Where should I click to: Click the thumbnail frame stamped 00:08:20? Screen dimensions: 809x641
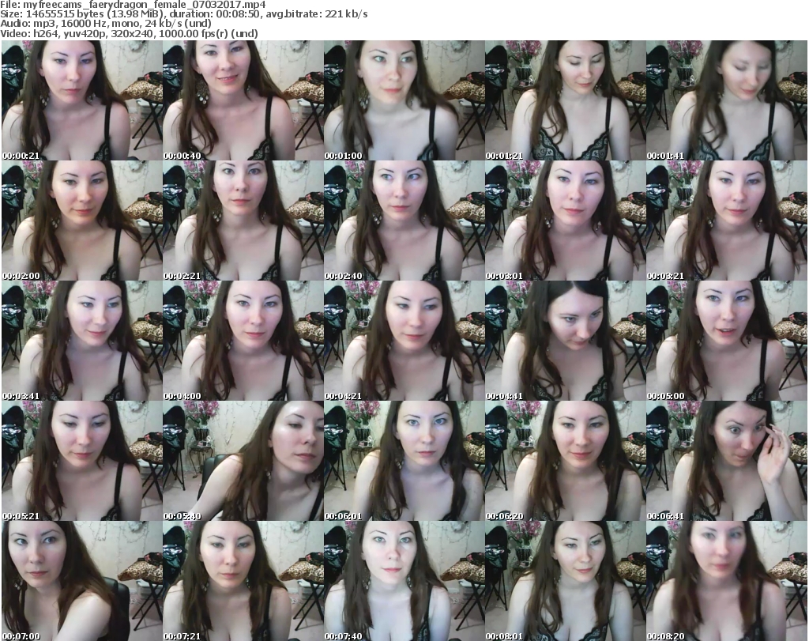[x=727, y=581]
